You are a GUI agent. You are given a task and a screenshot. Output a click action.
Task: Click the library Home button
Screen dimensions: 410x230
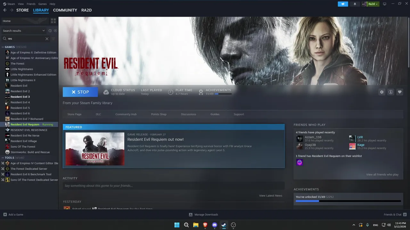point(25,21)
